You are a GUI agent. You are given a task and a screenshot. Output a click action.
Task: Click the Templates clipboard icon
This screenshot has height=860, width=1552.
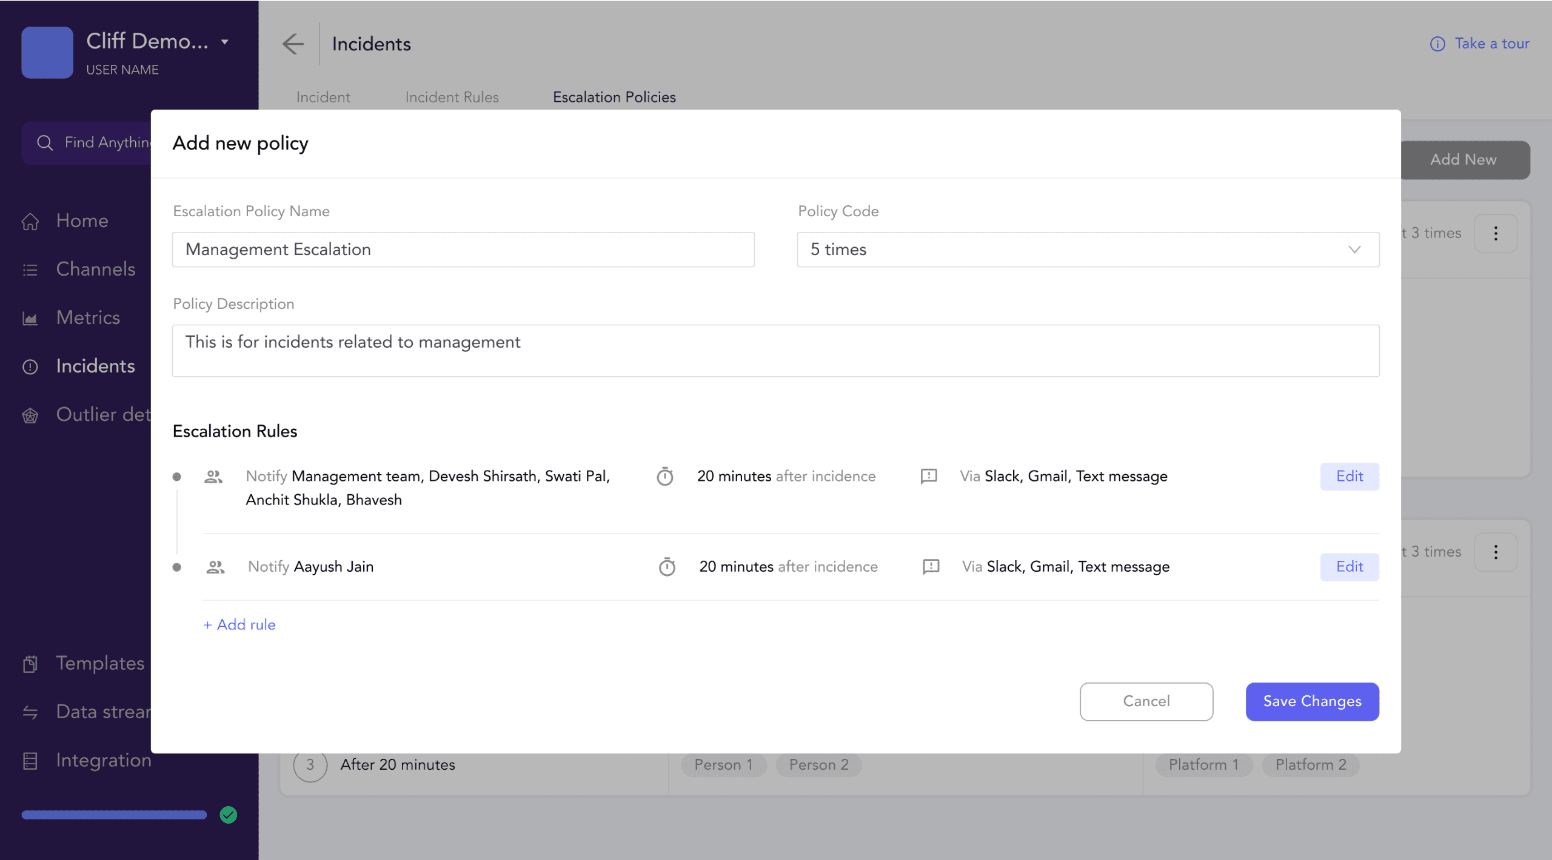pos(30,664)
